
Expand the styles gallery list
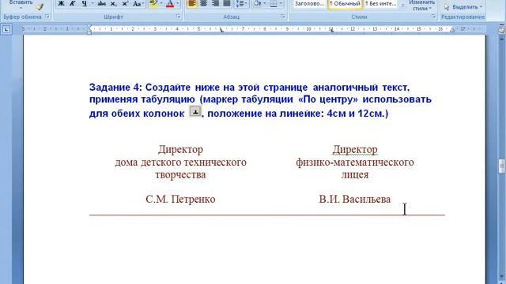click(402, 6)
